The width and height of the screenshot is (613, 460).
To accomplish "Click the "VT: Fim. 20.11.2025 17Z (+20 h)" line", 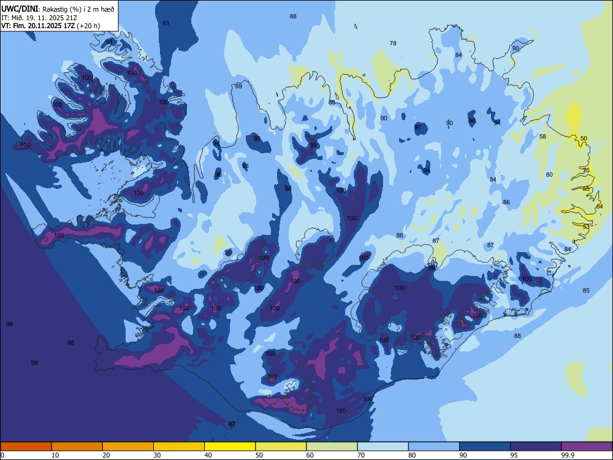I will [50, 26].
